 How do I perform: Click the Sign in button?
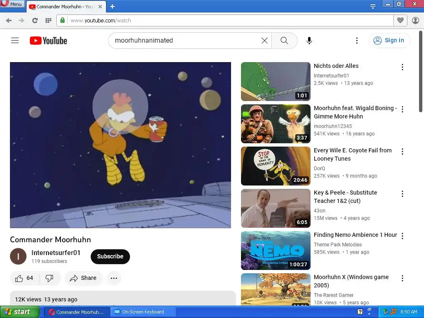click(x=389, y=40)
